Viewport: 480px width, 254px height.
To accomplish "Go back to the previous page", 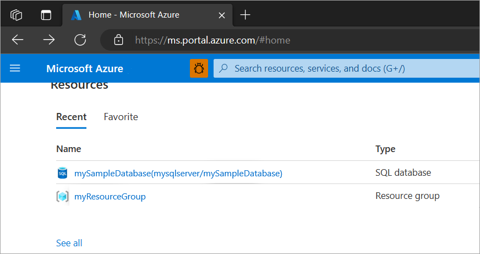I will point(18,40).
